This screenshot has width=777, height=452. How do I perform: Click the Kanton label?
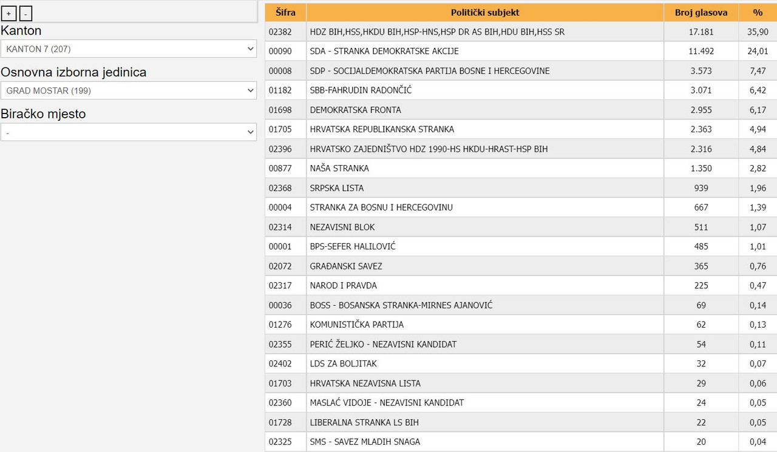21,30
